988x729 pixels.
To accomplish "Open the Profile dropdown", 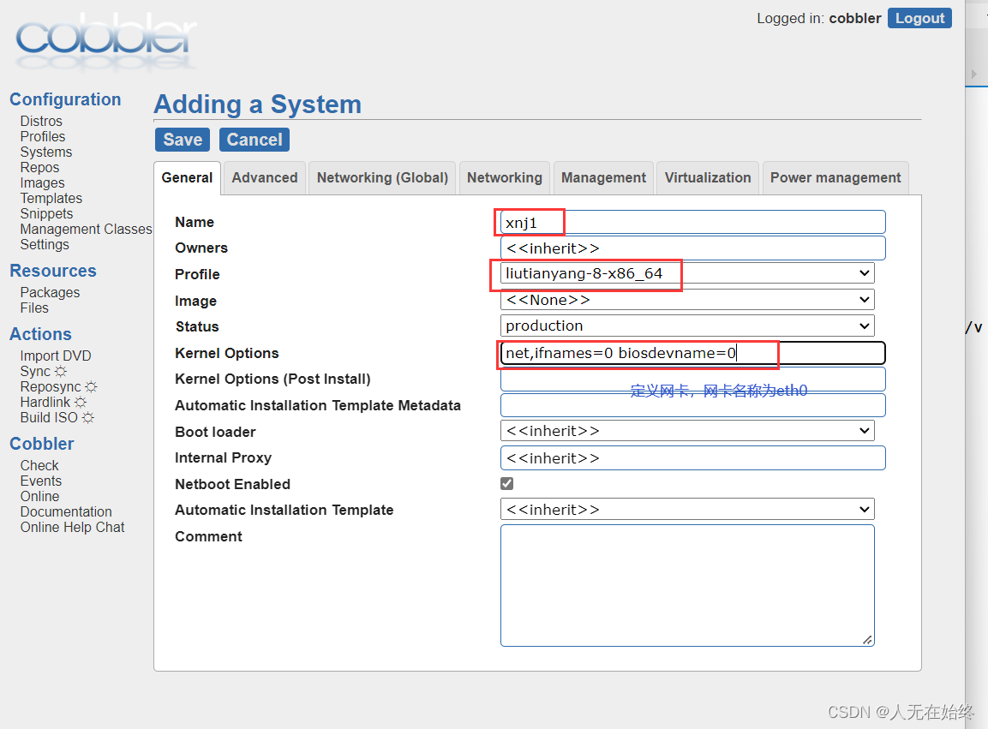I will [687, 272].
